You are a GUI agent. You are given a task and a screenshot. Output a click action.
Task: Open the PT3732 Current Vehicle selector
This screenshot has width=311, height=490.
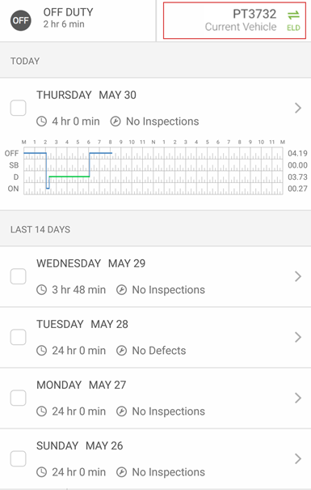click(x=234, y=20)
